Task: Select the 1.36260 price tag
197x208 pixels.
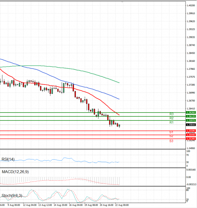Action: (191, 113)
